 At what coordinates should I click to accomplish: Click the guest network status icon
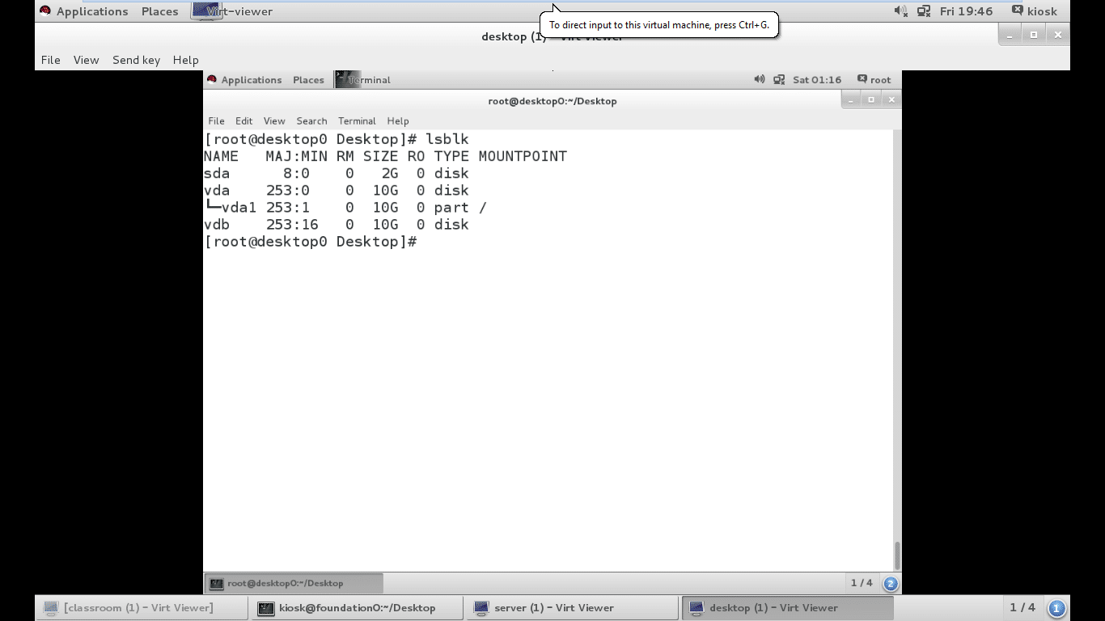779,80
